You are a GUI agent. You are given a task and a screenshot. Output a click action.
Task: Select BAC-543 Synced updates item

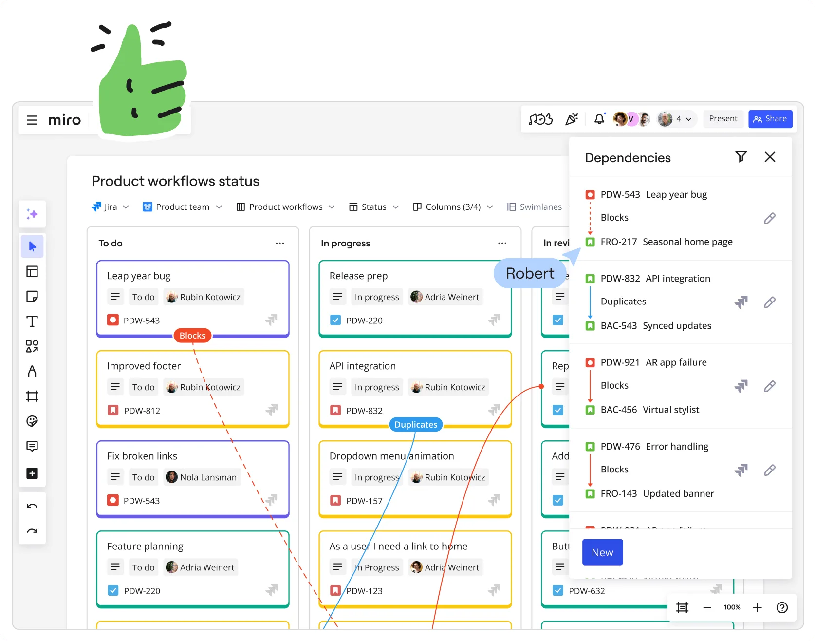648,326
